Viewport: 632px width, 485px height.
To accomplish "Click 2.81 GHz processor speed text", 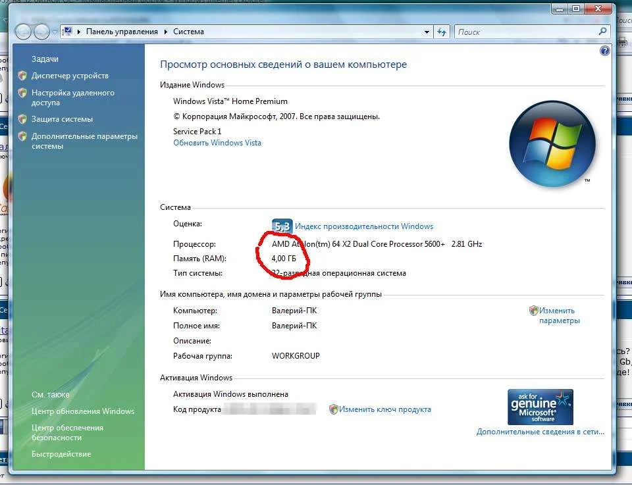I will click(x=467, y=244).
